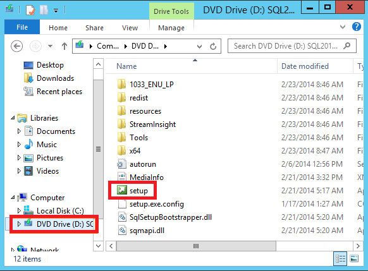Switch to the Home ribbon tab
The width and height of the screenshot is (368, 271).
(x=58, y=28)
